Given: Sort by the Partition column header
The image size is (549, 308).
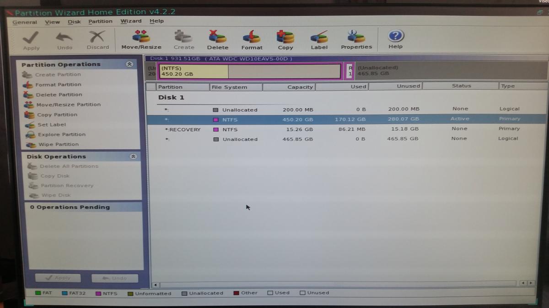Looking at the screenshot, I should click(x=183, y=87).
